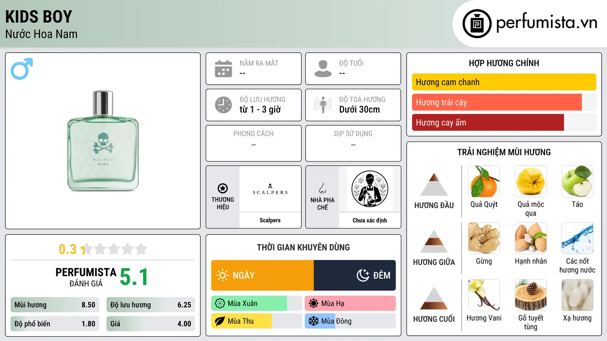
Task: Select the Hương cam chanh yellow bar
Action: tap(504, 82)
